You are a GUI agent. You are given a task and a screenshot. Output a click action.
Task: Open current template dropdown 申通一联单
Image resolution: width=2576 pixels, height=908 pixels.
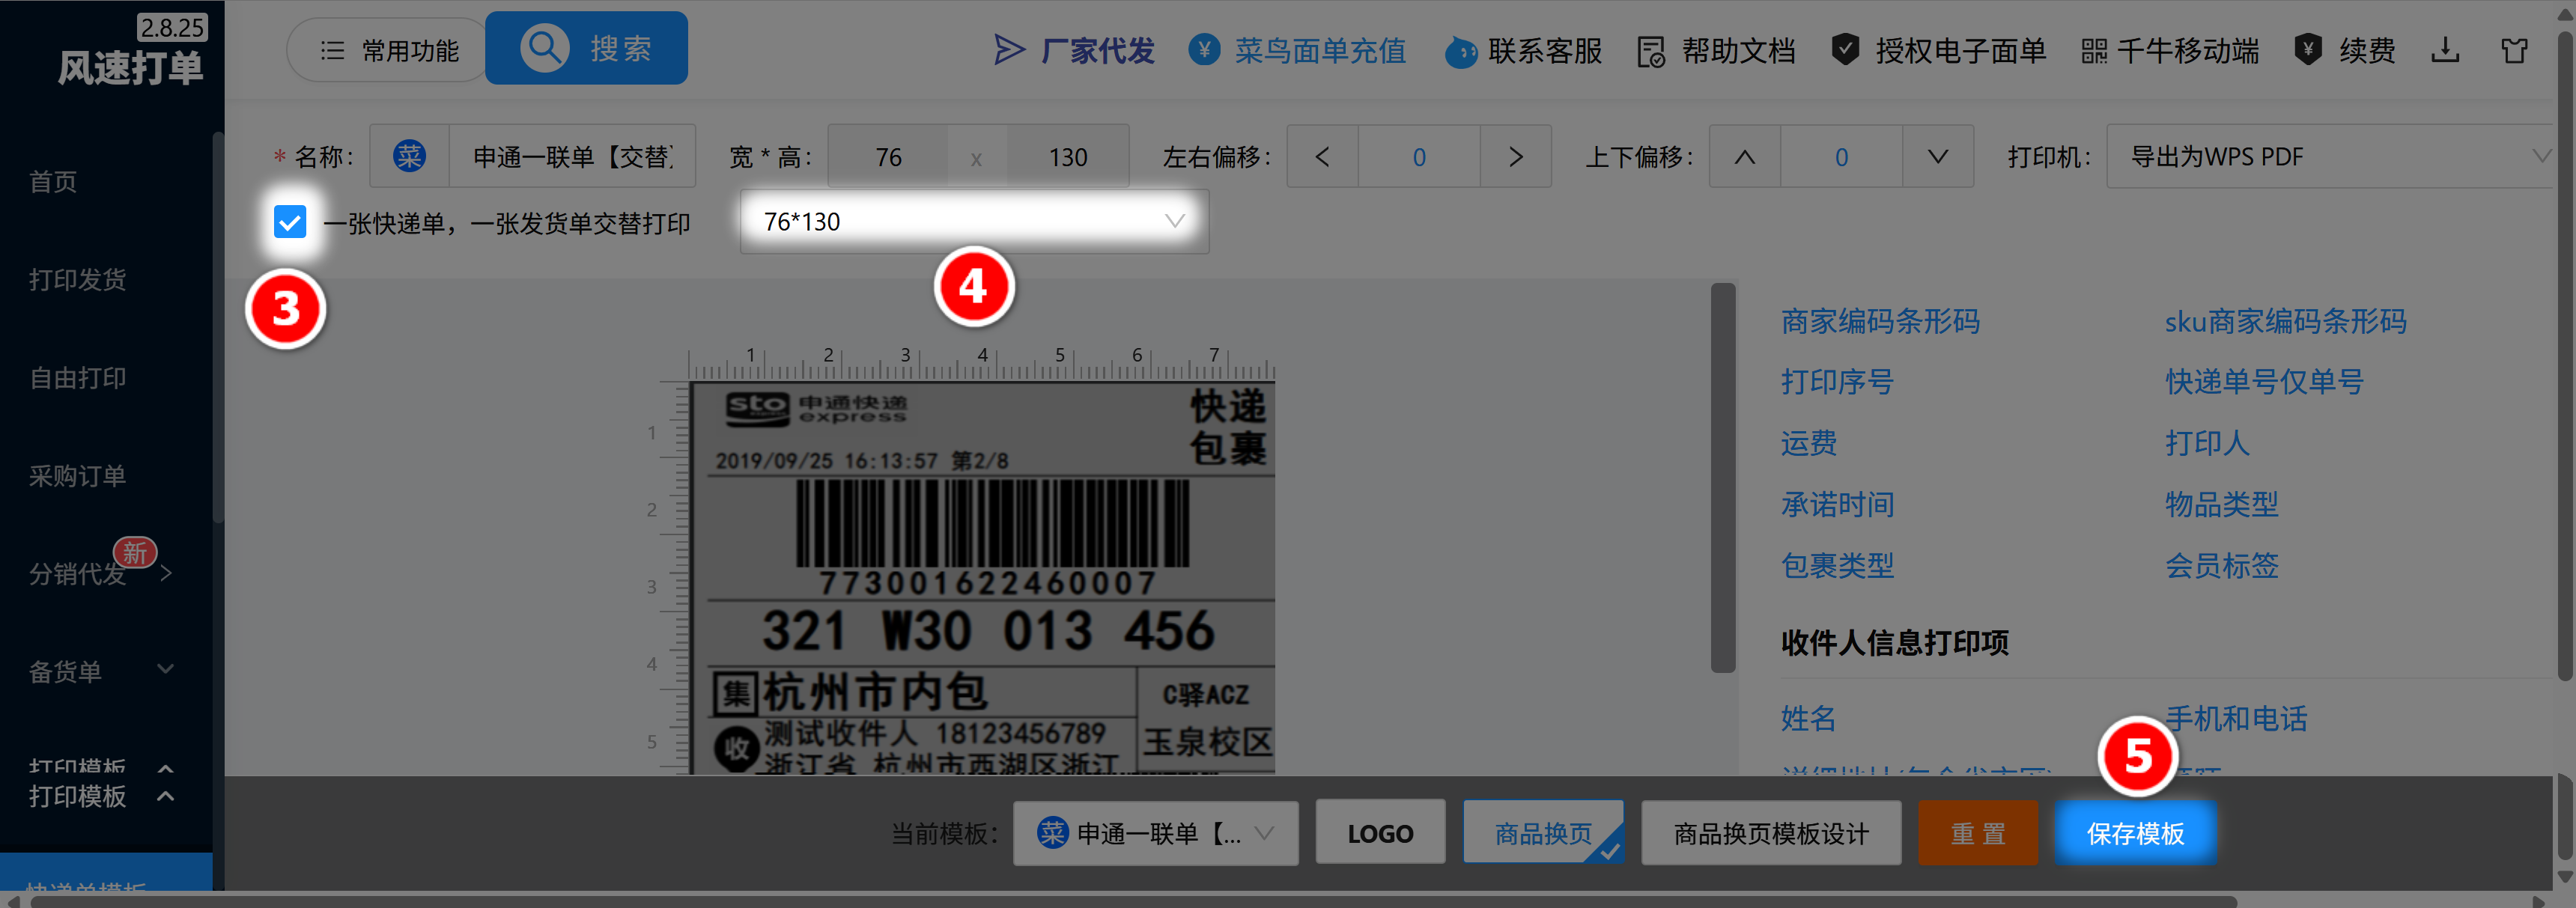(x=1155, y=833)
